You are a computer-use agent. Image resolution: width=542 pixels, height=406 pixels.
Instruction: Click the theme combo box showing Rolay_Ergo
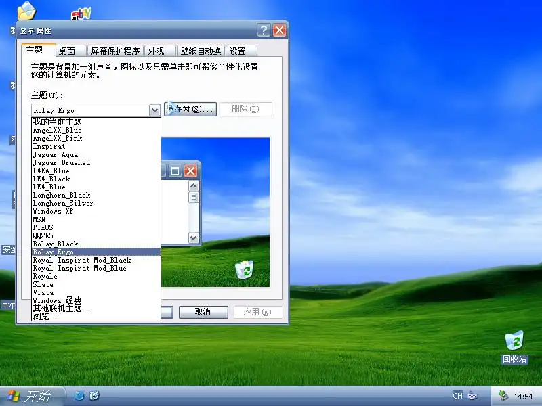[x=96, y=110]
